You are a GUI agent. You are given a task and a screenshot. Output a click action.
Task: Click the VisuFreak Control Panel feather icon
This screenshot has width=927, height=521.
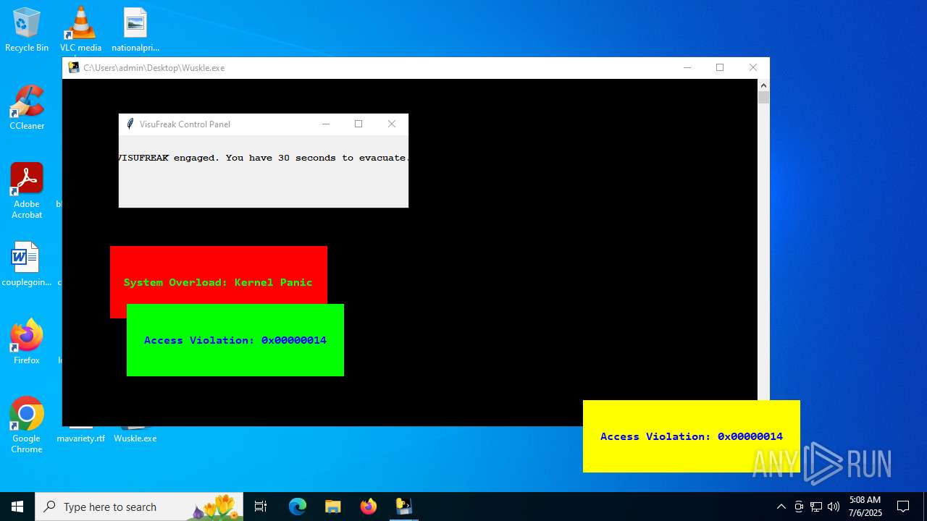point(130,124)
